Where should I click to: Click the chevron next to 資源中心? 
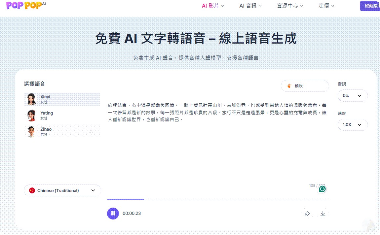pos(302,6)
